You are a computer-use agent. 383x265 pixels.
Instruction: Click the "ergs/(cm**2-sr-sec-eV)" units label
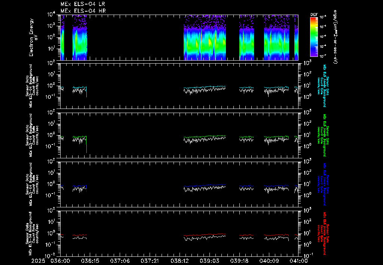[335, 37]
